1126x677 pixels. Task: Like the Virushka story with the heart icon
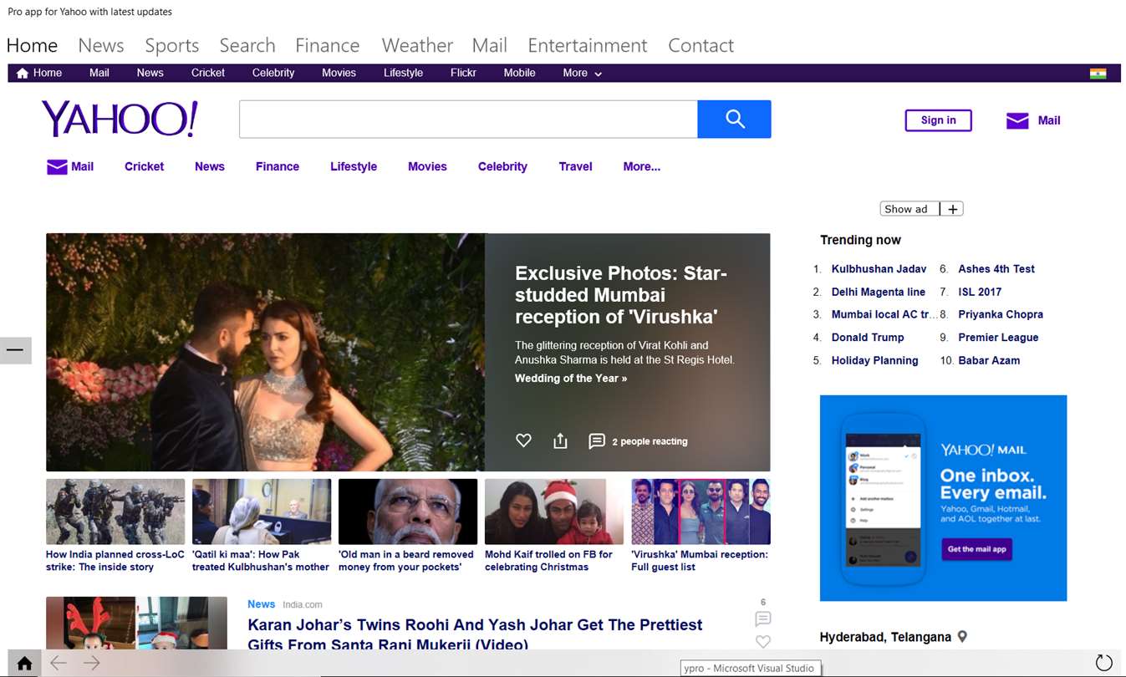523,440
